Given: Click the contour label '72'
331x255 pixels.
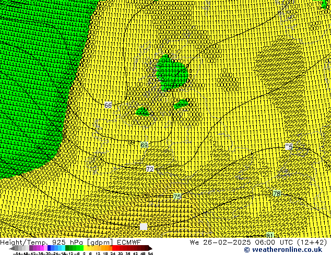Looking at the screenshot, I should coord(150,169).
